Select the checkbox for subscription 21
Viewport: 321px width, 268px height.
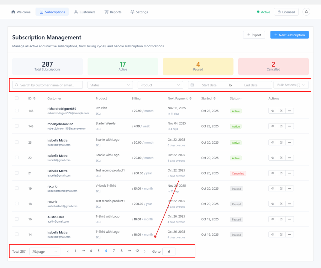(x=17, y=173)
